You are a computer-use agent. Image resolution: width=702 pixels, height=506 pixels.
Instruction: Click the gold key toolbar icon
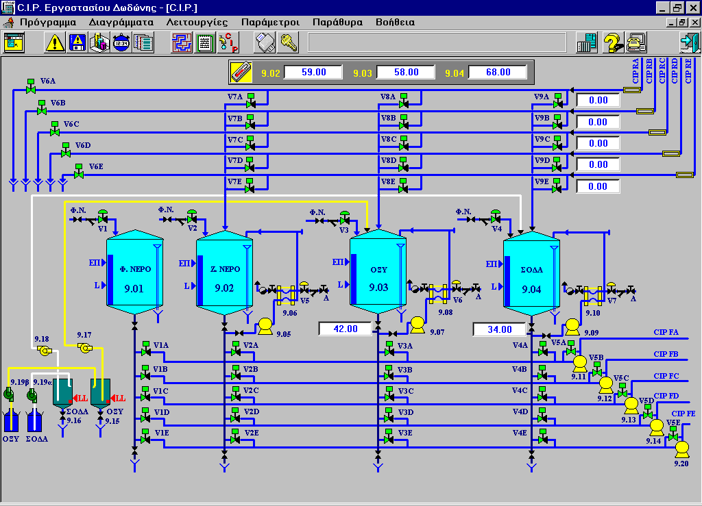point(288,42)
